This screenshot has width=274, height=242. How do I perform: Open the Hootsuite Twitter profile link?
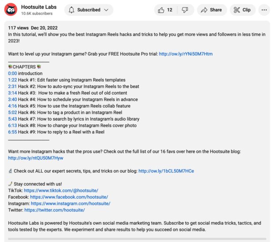click(54, 210)
